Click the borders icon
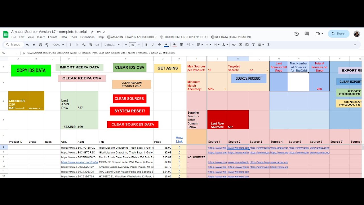364x205 pixels. tap(181, 45)
